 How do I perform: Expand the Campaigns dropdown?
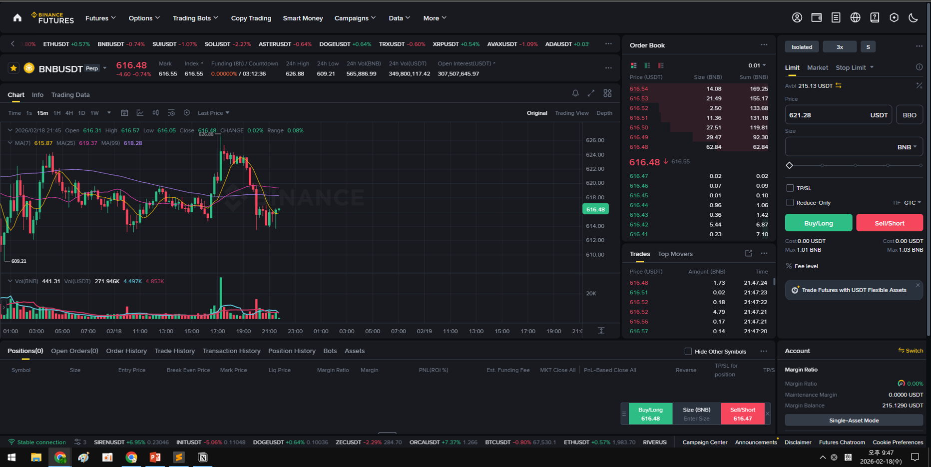coord(355,18)
